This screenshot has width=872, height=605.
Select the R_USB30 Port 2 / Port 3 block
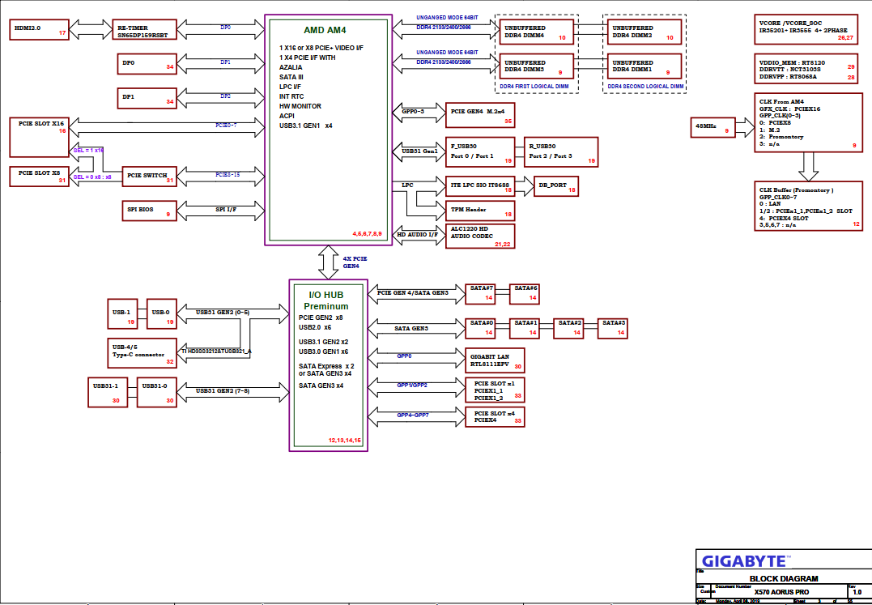coord(560,151)
